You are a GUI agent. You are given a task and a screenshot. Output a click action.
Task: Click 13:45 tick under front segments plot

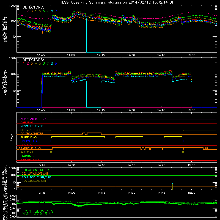pyautogui.click(x=41, y=55)
